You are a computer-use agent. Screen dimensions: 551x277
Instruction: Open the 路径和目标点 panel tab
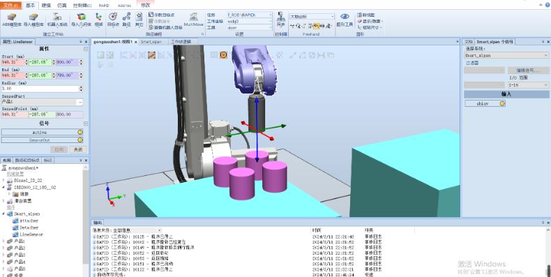click(x=27, y=160)
